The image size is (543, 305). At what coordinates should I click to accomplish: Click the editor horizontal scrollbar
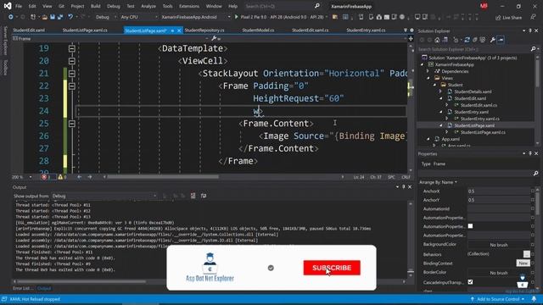[163, 177]
